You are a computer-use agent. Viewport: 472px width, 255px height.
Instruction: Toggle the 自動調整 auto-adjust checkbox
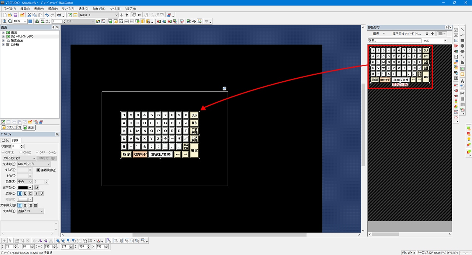[38, 170]
